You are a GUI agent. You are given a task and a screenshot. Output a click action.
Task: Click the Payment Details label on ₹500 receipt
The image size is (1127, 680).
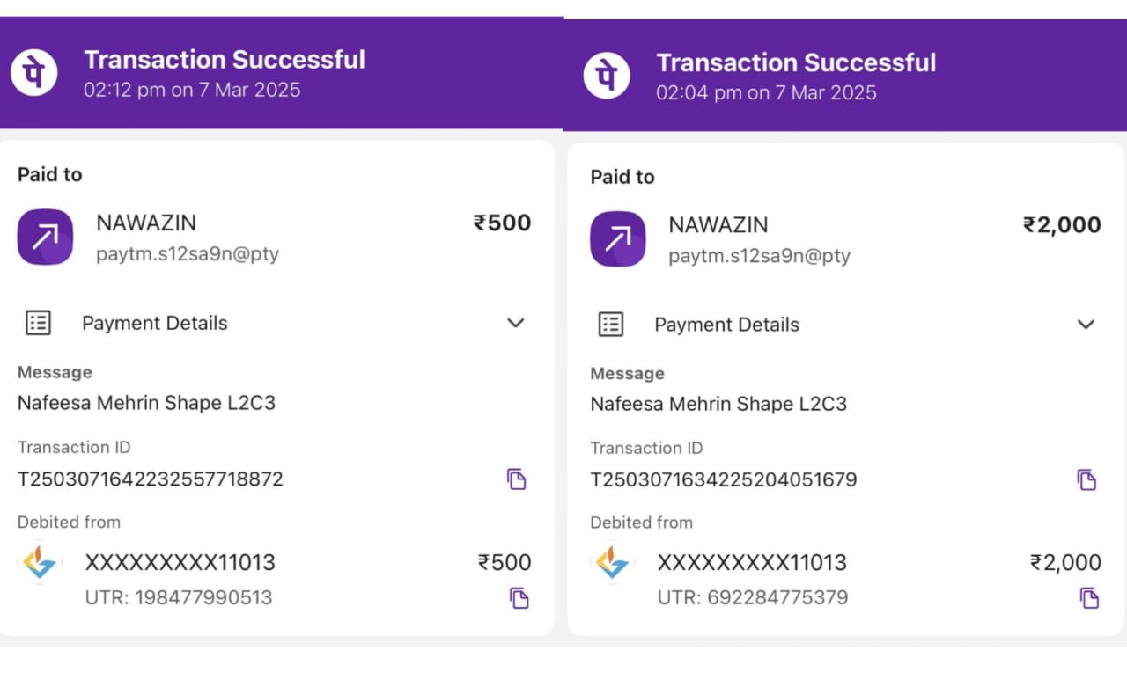tap(154, 323)
